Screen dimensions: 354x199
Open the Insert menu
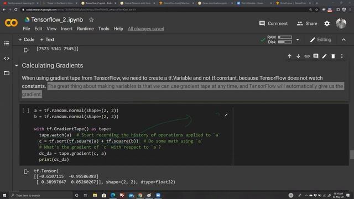[x=66, y=29]
